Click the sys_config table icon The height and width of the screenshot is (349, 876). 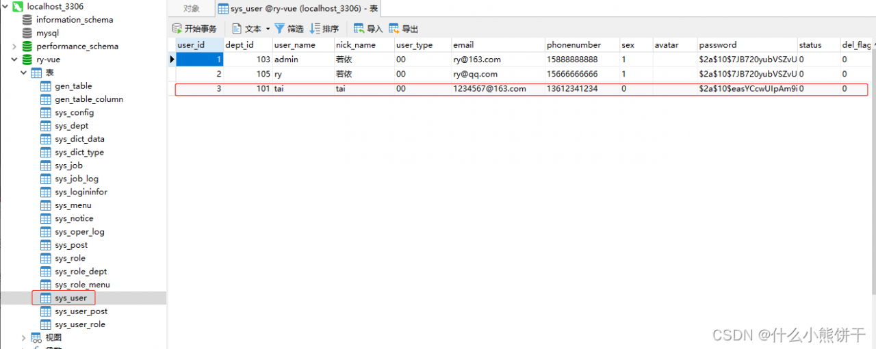[x=46, y=113]
